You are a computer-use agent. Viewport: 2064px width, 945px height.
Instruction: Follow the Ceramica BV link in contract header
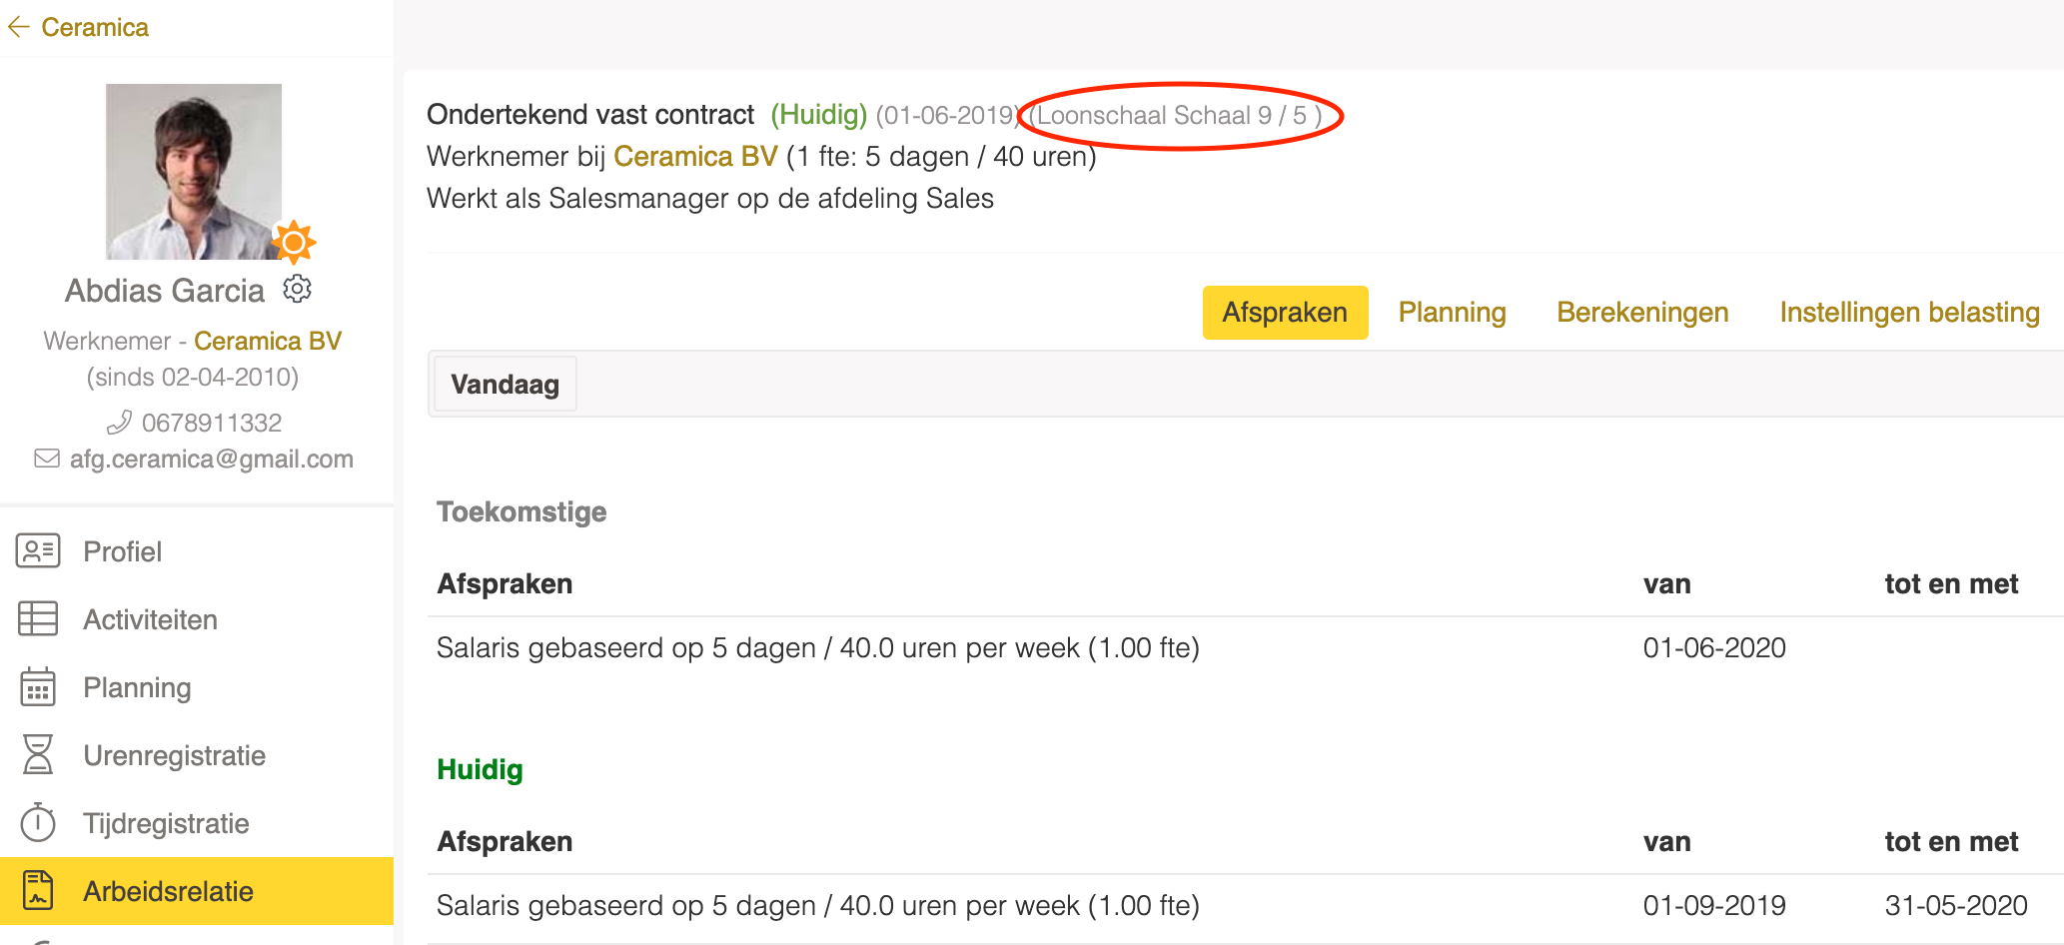[694, 157]
